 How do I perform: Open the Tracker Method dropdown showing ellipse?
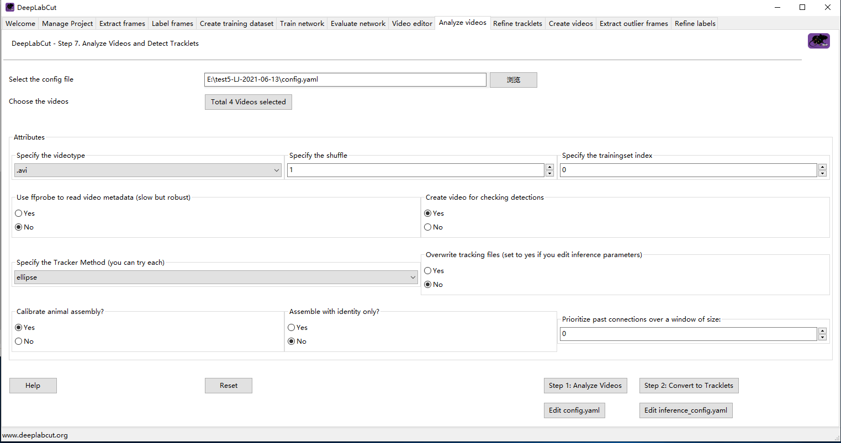[x=216, y=277]
